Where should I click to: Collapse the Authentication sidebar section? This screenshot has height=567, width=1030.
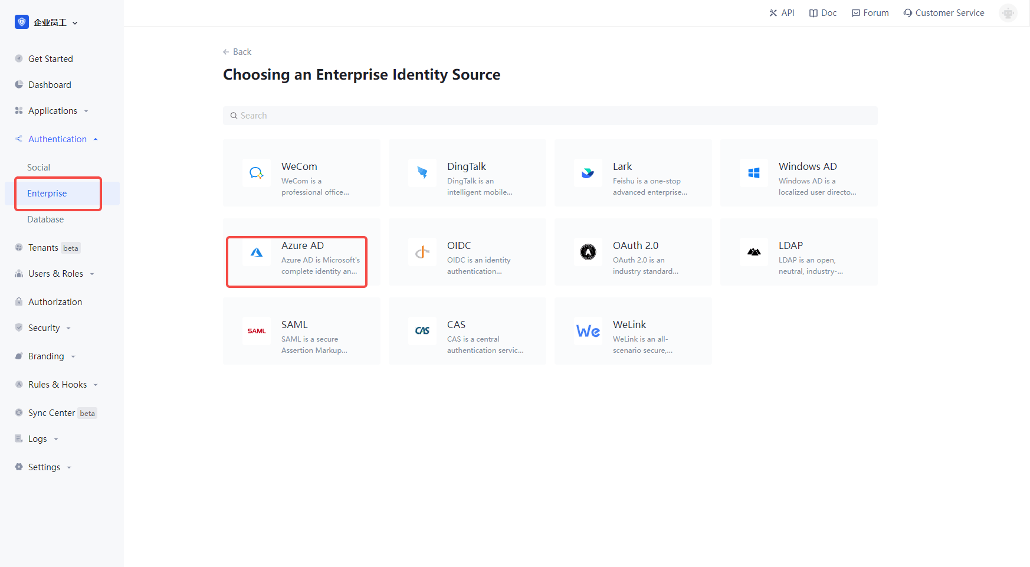click(x=57, y=139)
